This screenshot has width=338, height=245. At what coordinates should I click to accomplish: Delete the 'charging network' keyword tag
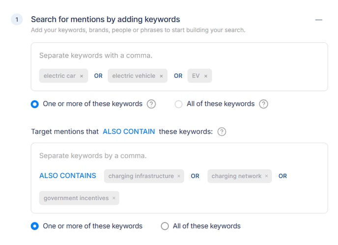click(x=267, y=176)
